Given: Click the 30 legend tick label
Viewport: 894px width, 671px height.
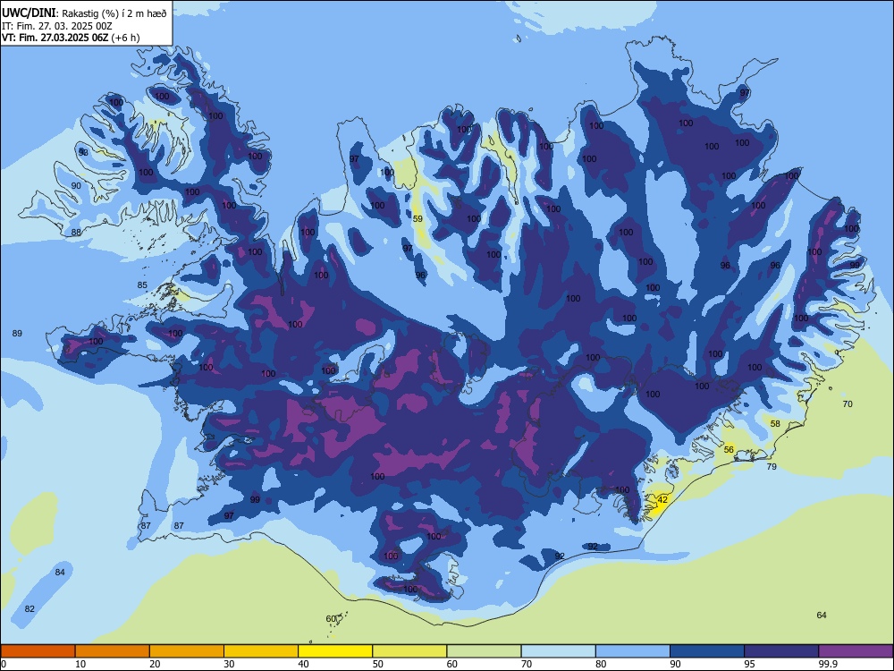Looking at the screenshot, I should coord(229,664).
